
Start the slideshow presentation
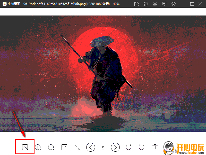[103, 147]
